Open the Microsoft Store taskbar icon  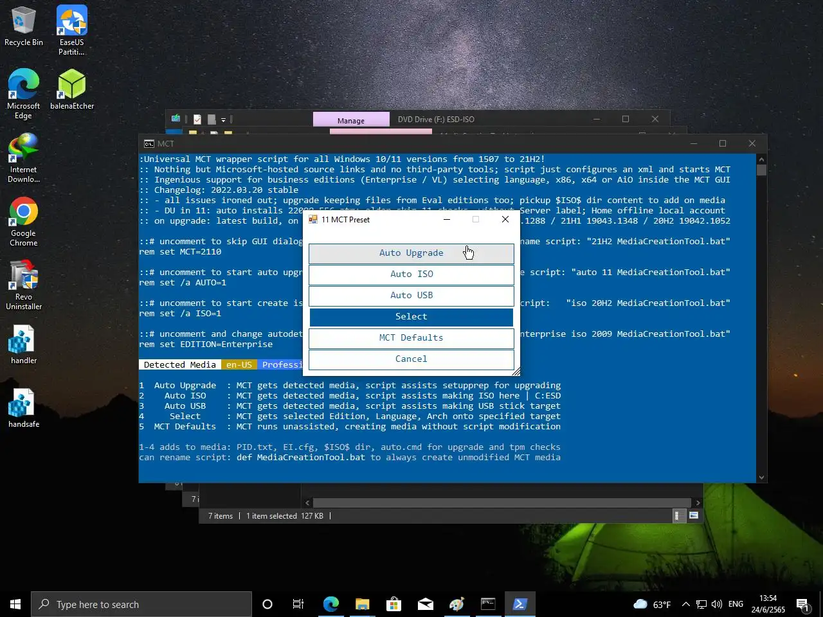pyautogui.click(x=393, y=604)
